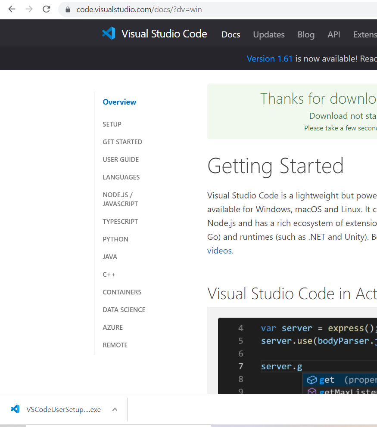Follow the videos link in intro paragraph
The height and width of the screenshot is (427, 377).
[219, 251]
